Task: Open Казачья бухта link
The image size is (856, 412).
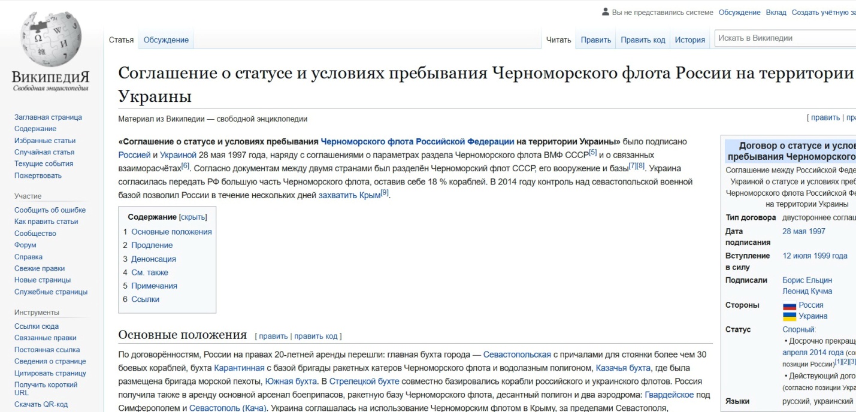Action: (x=623, y=368)
